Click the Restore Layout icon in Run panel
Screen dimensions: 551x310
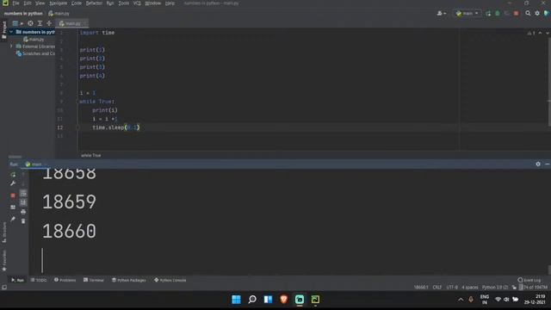(13, 208)
